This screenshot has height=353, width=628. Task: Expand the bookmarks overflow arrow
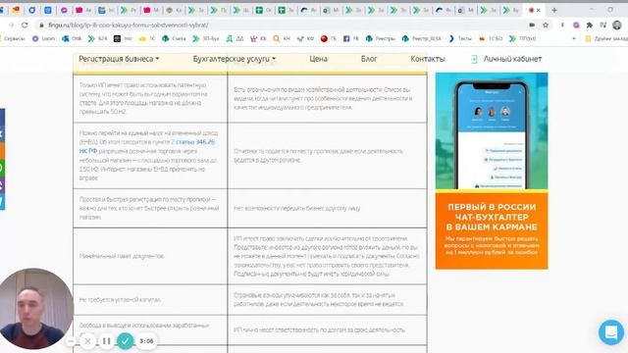(x=574, y=39)
